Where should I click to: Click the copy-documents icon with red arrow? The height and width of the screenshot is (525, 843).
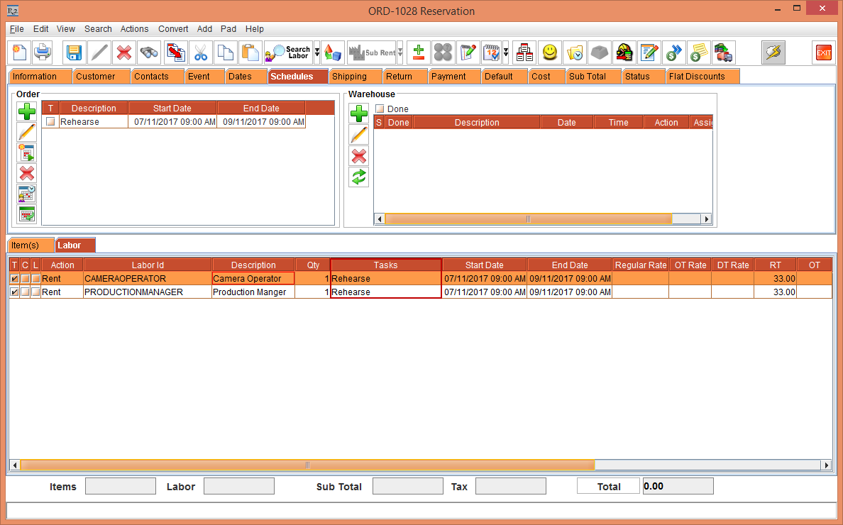pyautogui.click(x=176, y=52)
